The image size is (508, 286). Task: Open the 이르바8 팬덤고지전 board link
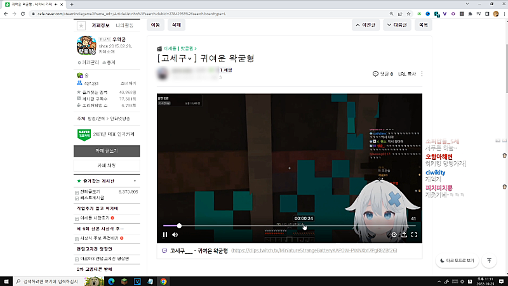point(105,259)
